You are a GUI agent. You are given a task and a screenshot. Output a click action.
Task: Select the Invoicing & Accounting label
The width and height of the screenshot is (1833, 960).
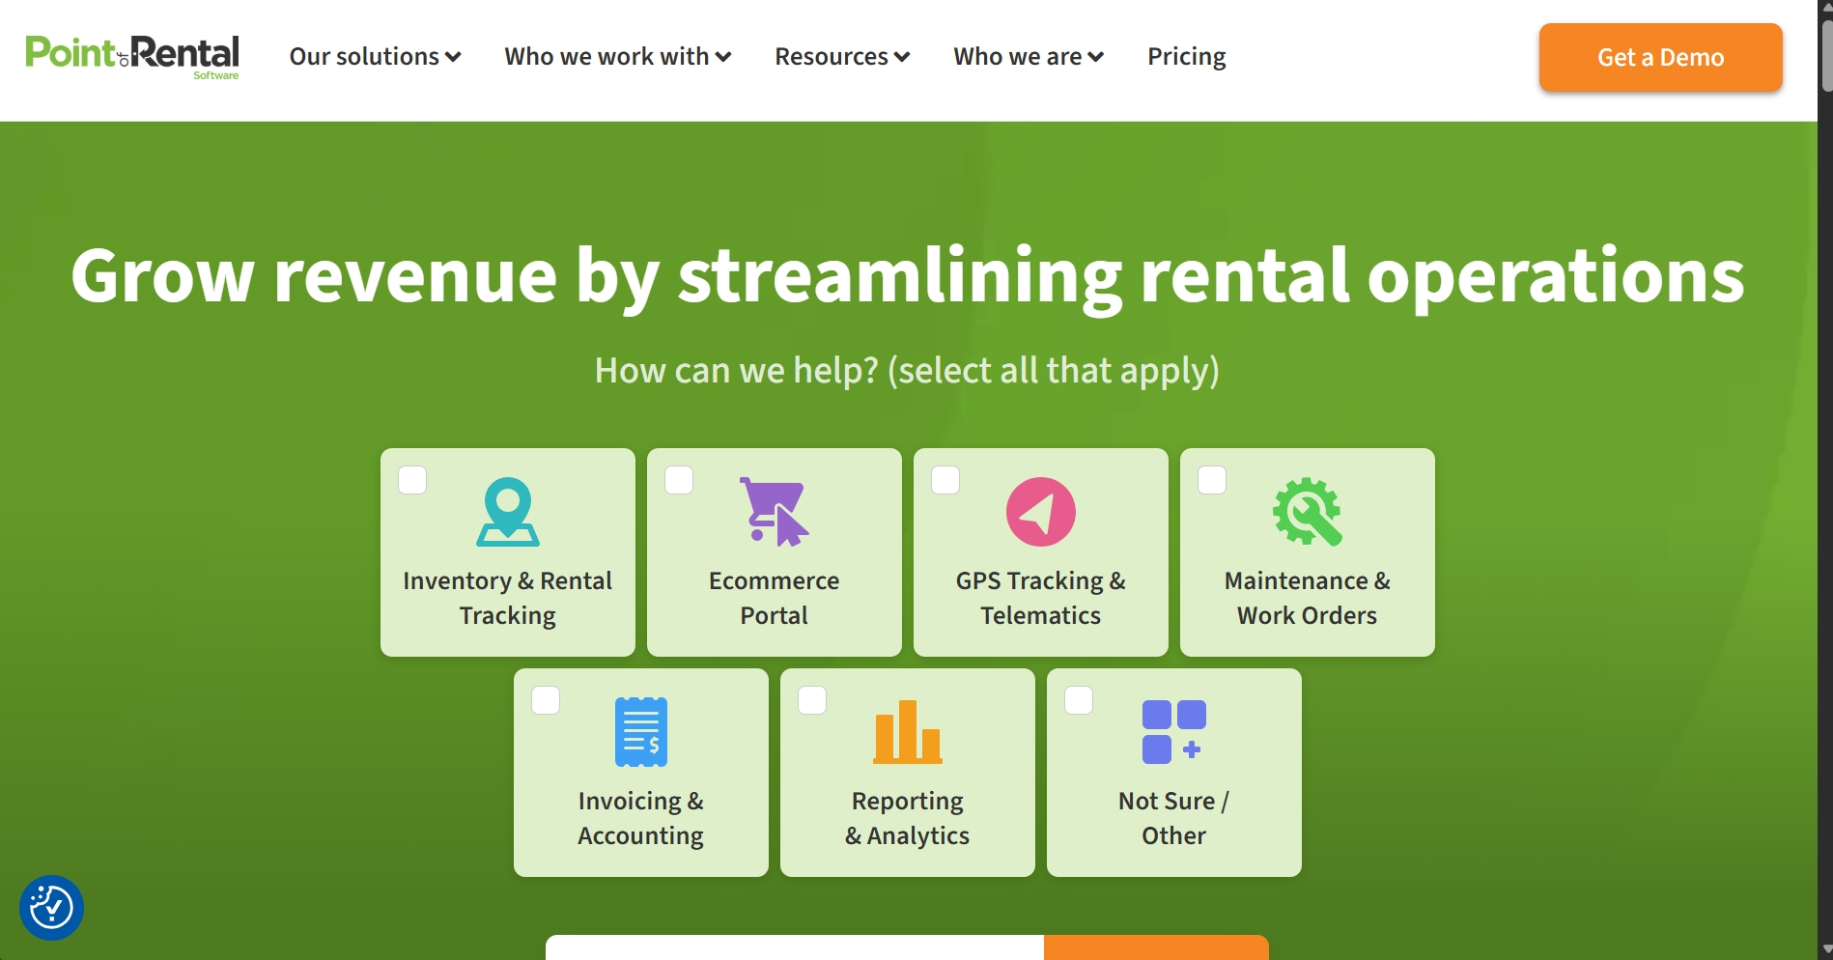(641, 818)
